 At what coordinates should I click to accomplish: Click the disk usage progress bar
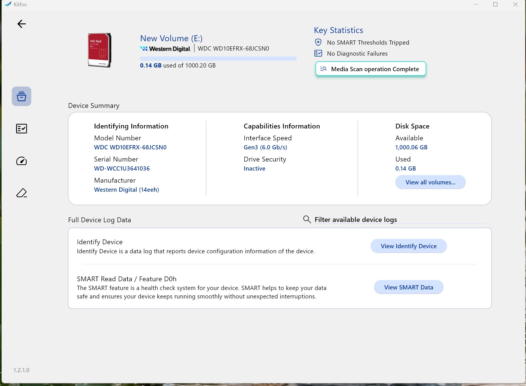coord(218,59)
